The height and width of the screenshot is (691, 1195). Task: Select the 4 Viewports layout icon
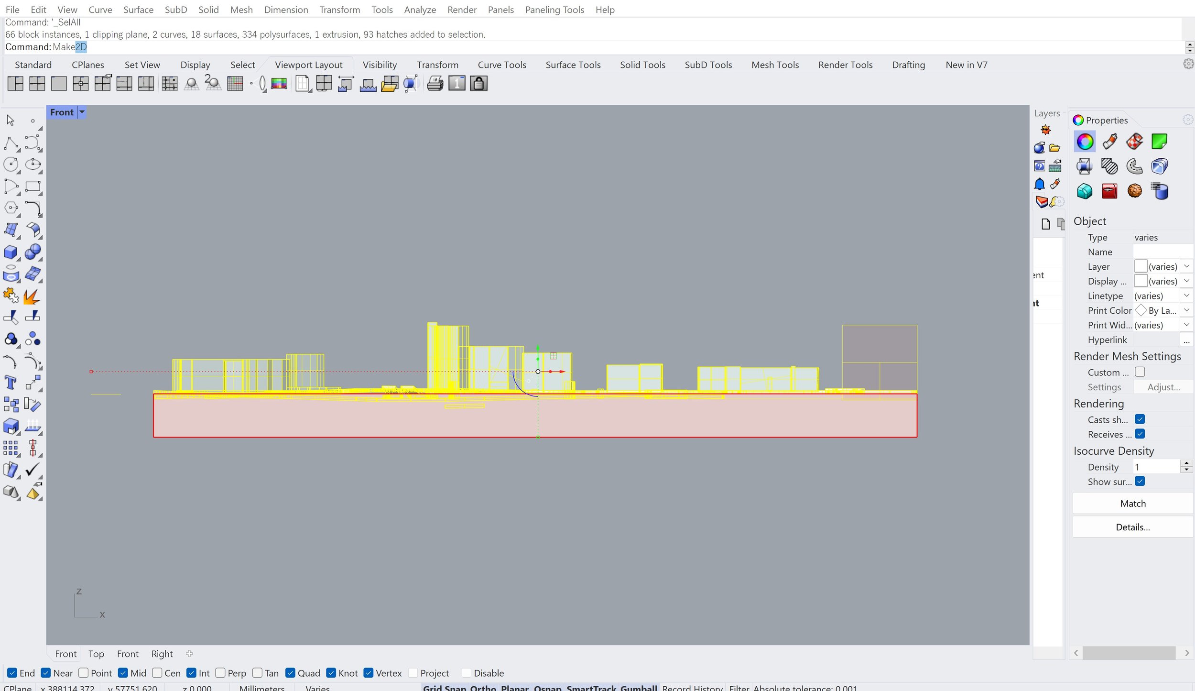(x=37, y=84)
